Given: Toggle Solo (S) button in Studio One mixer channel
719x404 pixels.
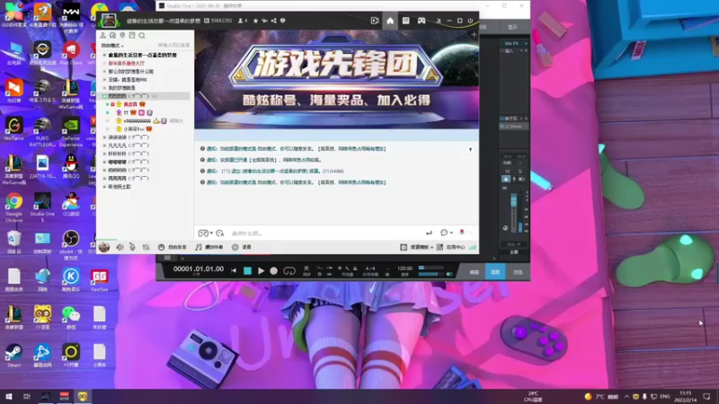Looking at the screenshot, I should click(520, 171).
